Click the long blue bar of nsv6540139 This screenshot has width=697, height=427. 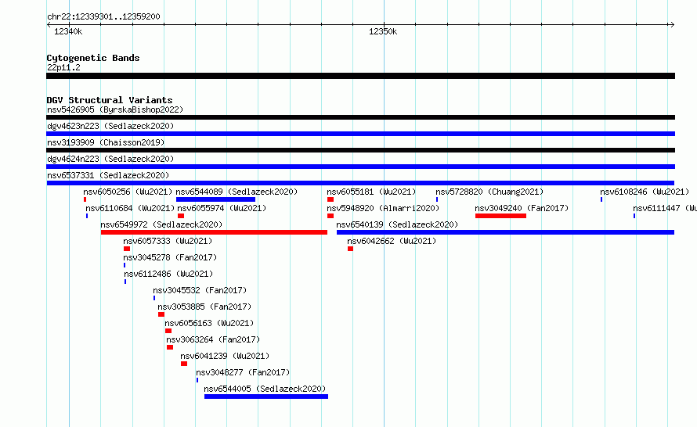click(x=505, y=232)
